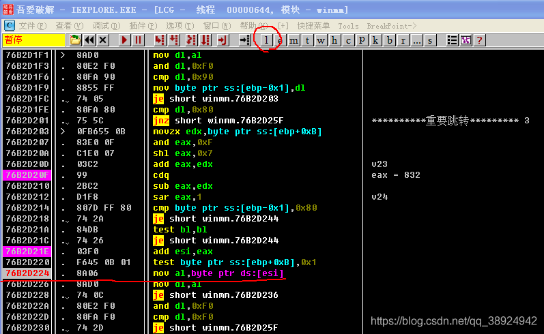
Task: Click 'je short winmm.76B2D203' instruction
Action: 216,99
